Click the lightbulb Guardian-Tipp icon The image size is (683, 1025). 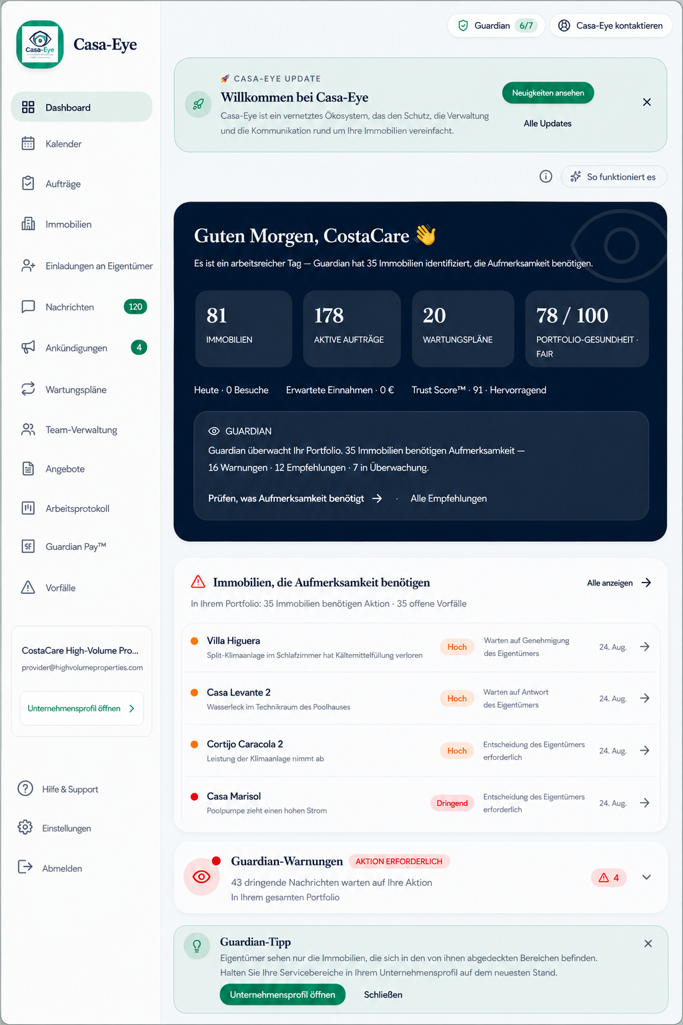tap(197, 946)
